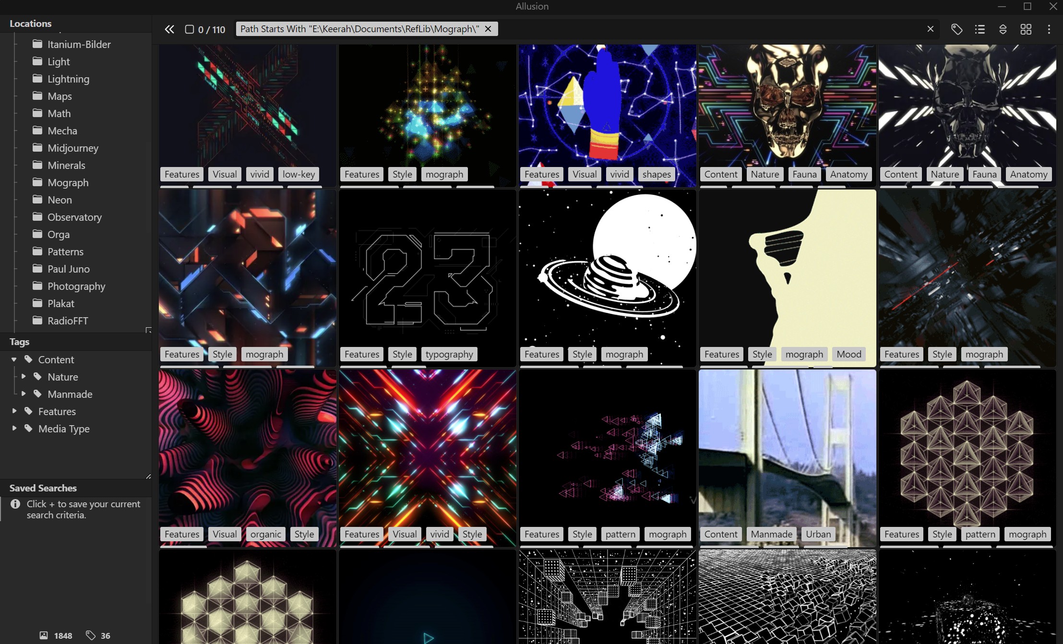
Task: Select the Midjourney folder icon
Action: (x=37, y=147)
